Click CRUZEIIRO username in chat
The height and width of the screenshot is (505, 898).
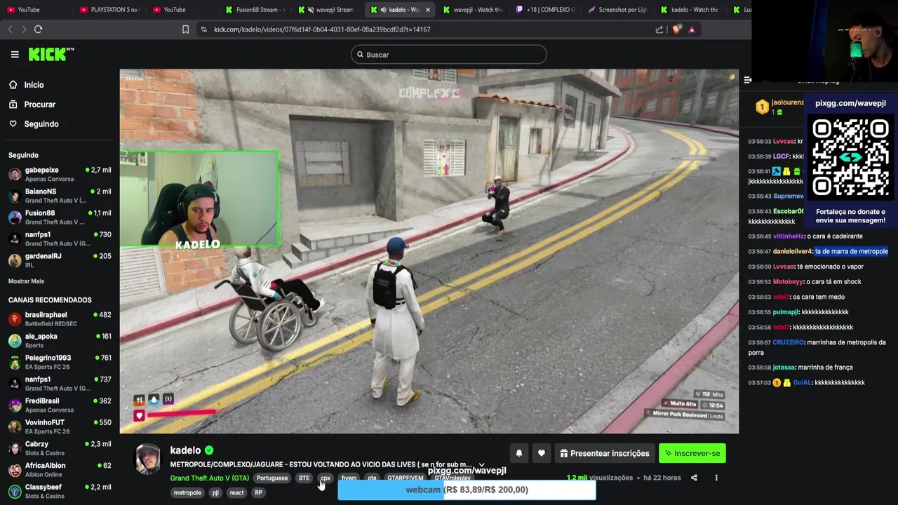point(788,342)
